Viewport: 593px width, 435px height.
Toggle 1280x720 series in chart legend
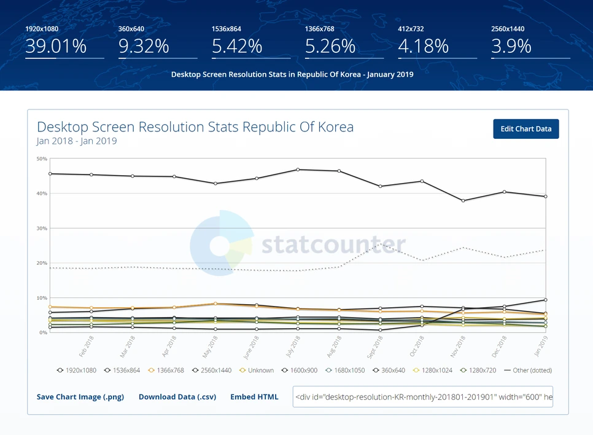click(478, 370)
